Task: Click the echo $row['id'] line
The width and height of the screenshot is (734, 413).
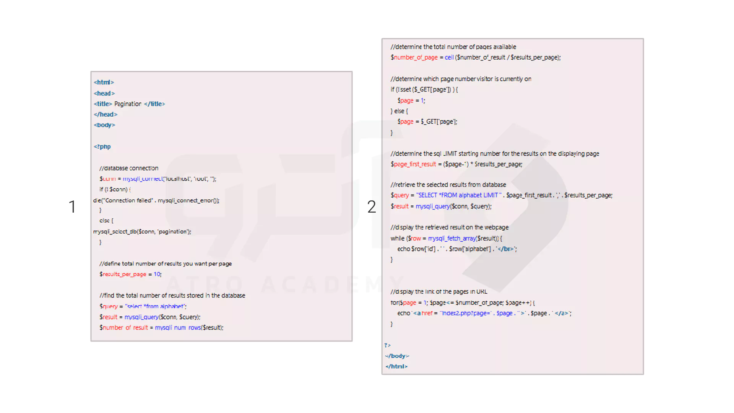Action: pos(457,249)
